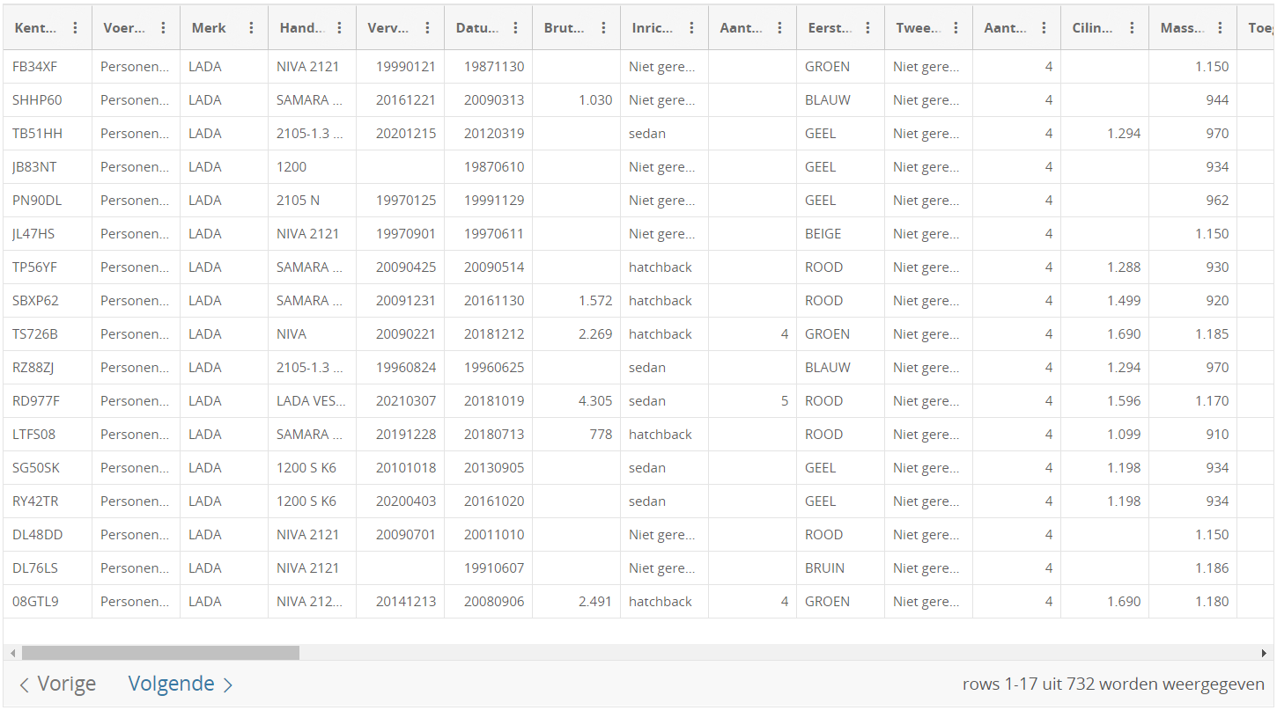This screenshot has height=710, width=1277.
Task: Sort by the Merk column header
Action: click(209, 28)
